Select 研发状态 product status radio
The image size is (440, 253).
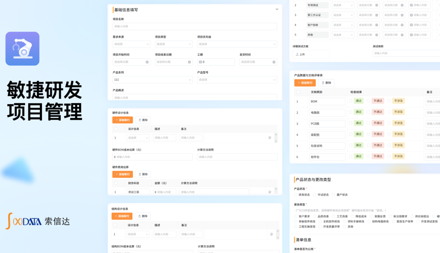tap(296, 195)
